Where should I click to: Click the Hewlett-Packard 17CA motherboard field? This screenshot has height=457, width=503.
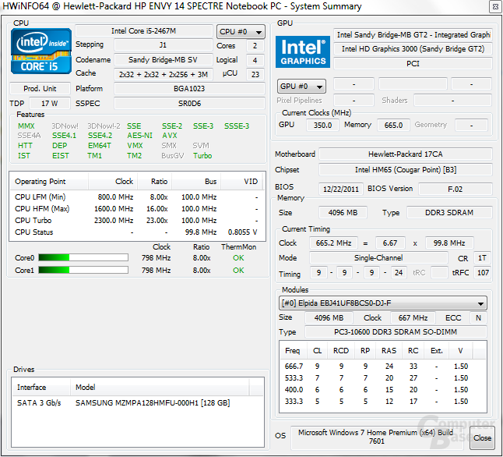tap(406, 154)
